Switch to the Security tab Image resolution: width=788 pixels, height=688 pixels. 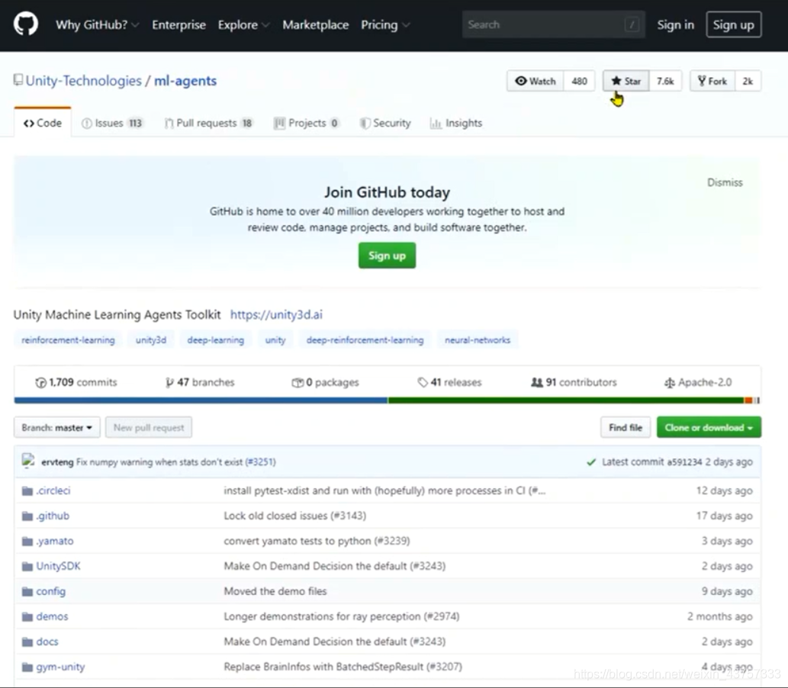(385, 123)
